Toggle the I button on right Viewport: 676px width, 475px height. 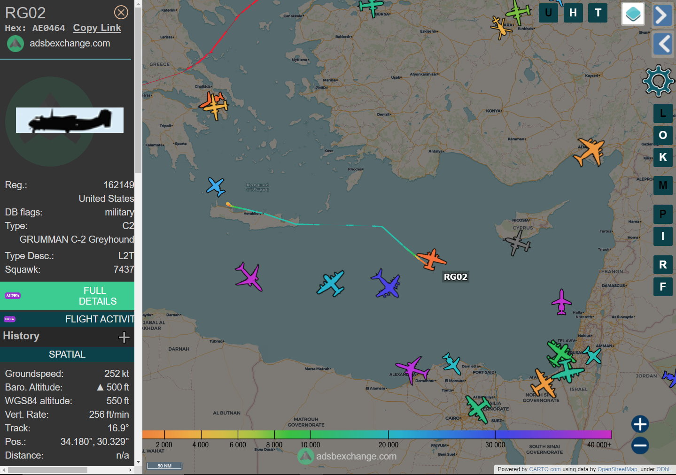pos(663,237)
